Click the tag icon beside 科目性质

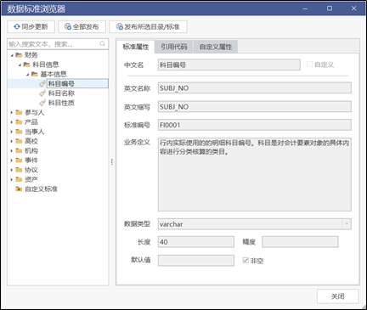pos(42,103)
